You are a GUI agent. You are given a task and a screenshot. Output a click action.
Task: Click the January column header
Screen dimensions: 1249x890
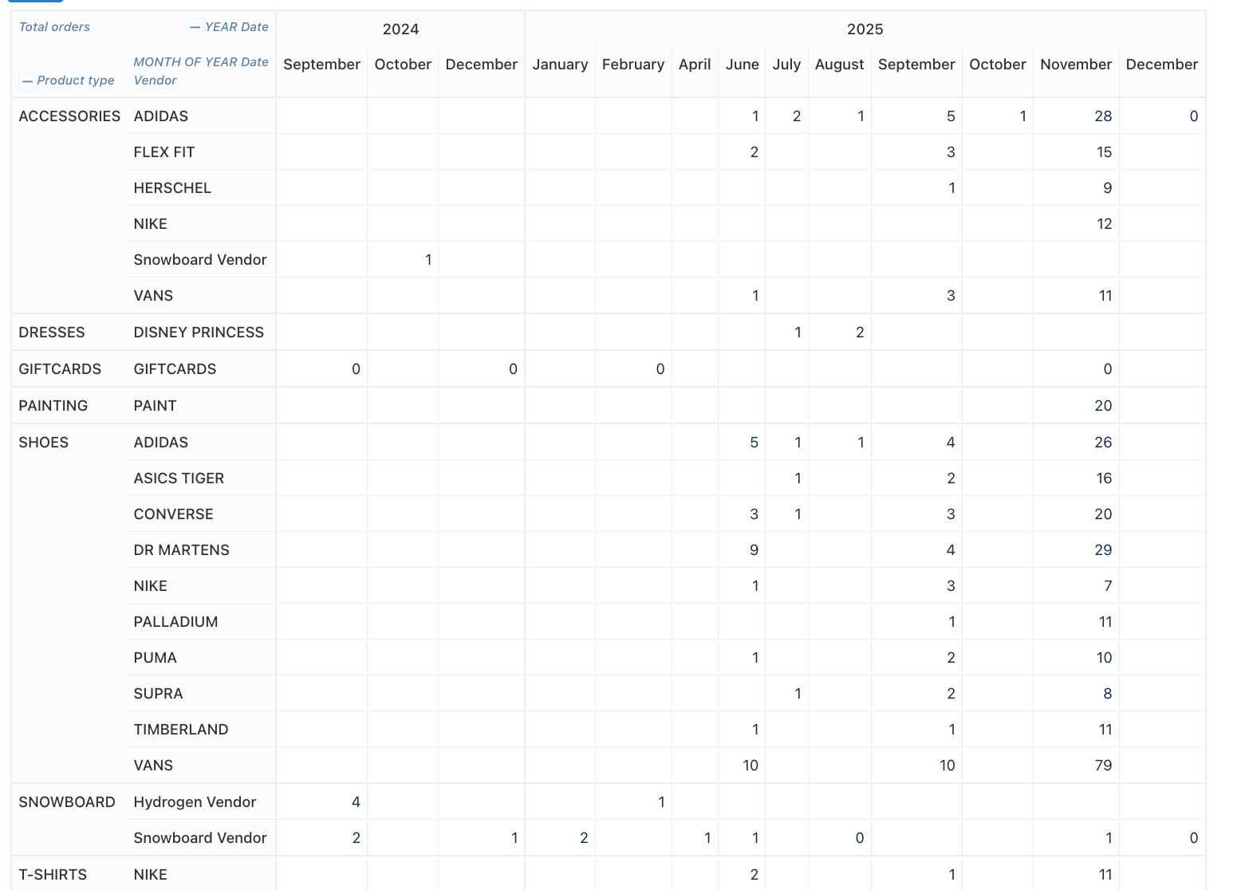coord(560,65)
